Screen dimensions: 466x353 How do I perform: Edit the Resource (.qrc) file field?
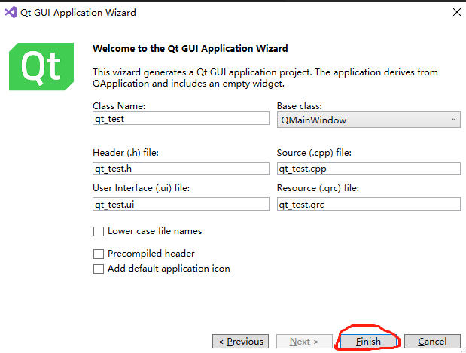click(369, 204)
